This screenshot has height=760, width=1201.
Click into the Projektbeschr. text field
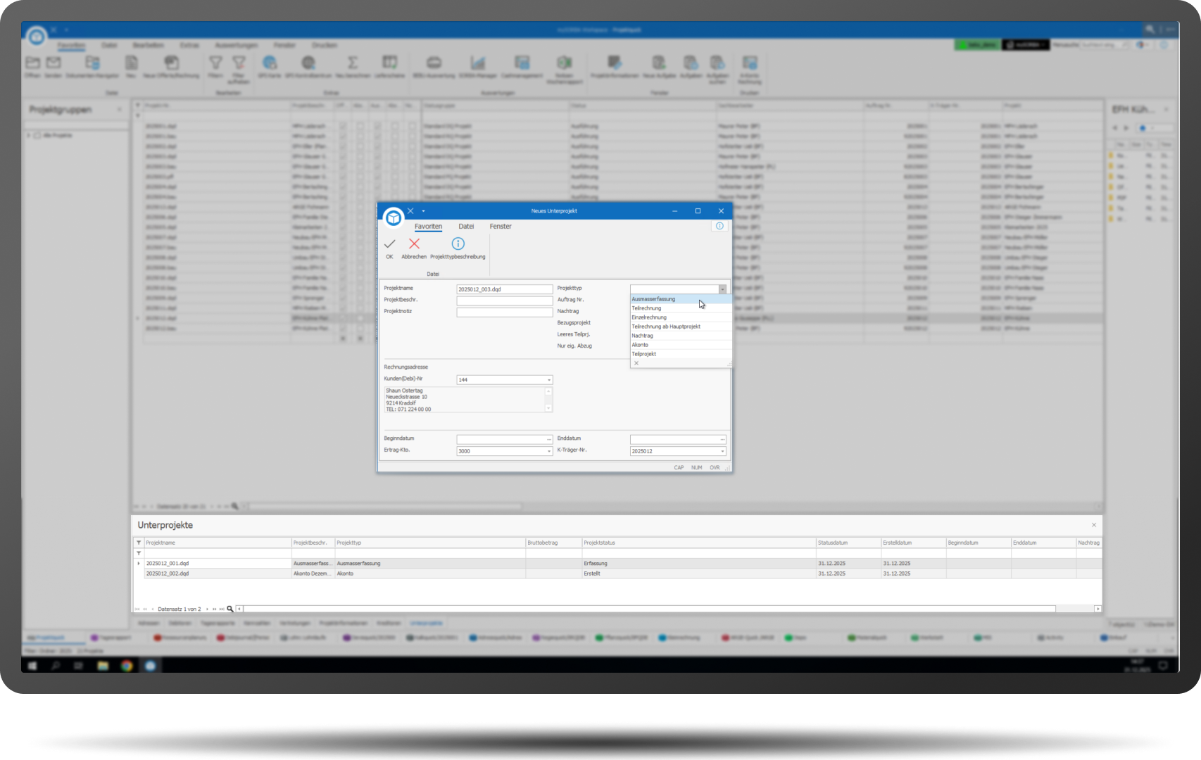504,300
